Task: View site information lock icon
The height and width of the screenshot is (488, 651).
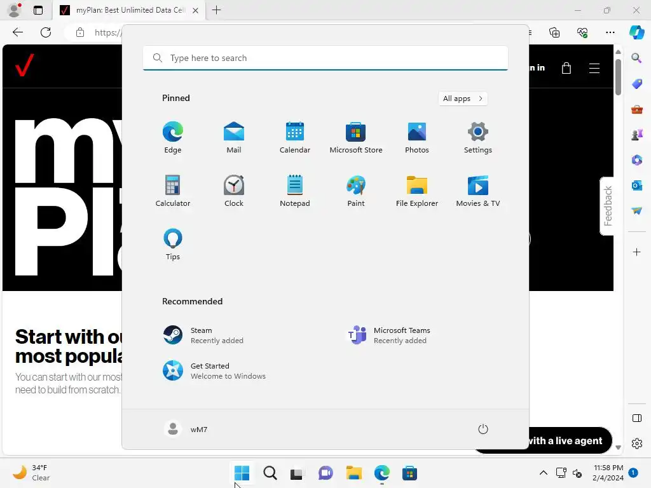Action: click(80, 32)
